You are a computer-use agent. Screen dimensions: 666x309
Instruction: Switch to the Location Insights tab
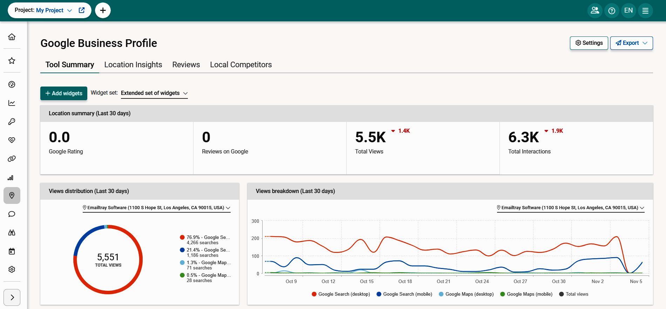pos(133,65)
